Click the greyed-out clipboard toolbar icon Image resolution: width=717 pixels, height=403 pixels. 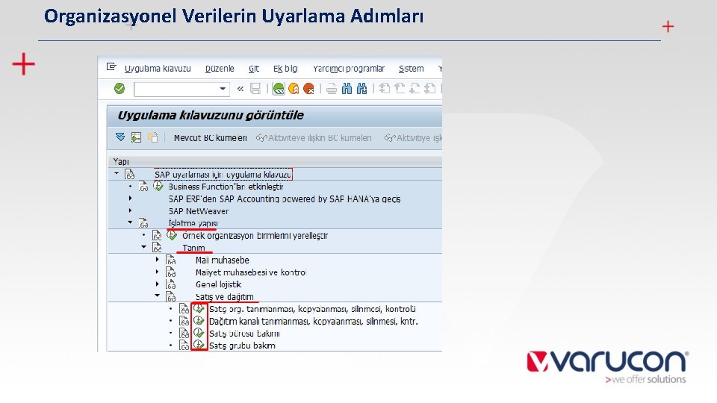(x=152, y=137)
